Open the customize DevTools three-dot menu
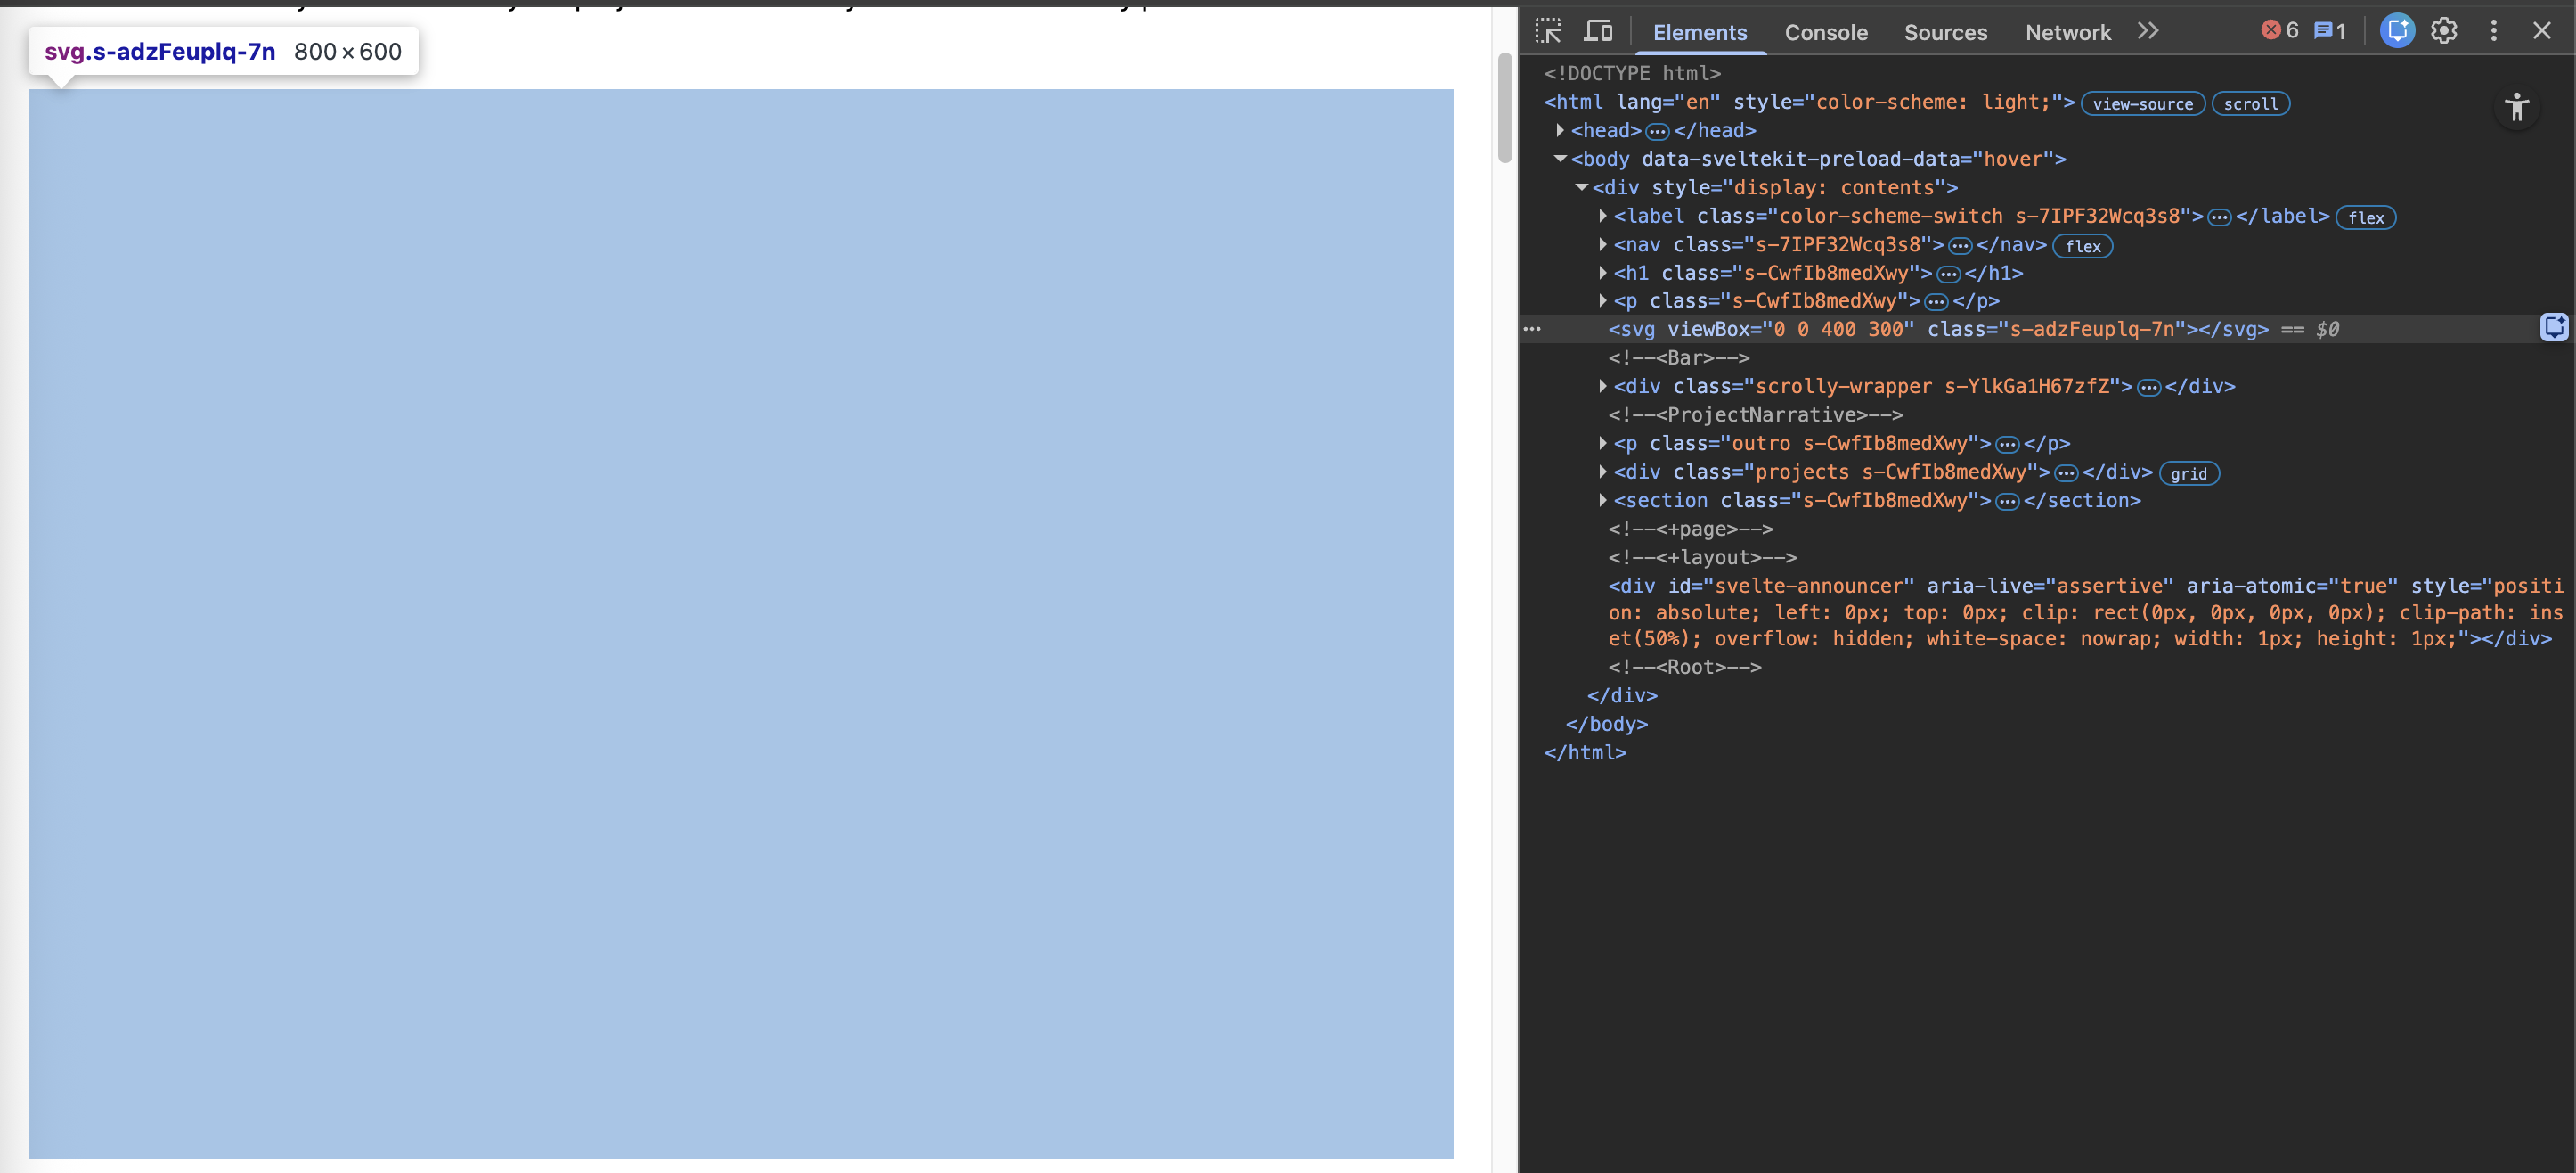The width and height of the screenshot is (2576, 1173). (2494, 31)
